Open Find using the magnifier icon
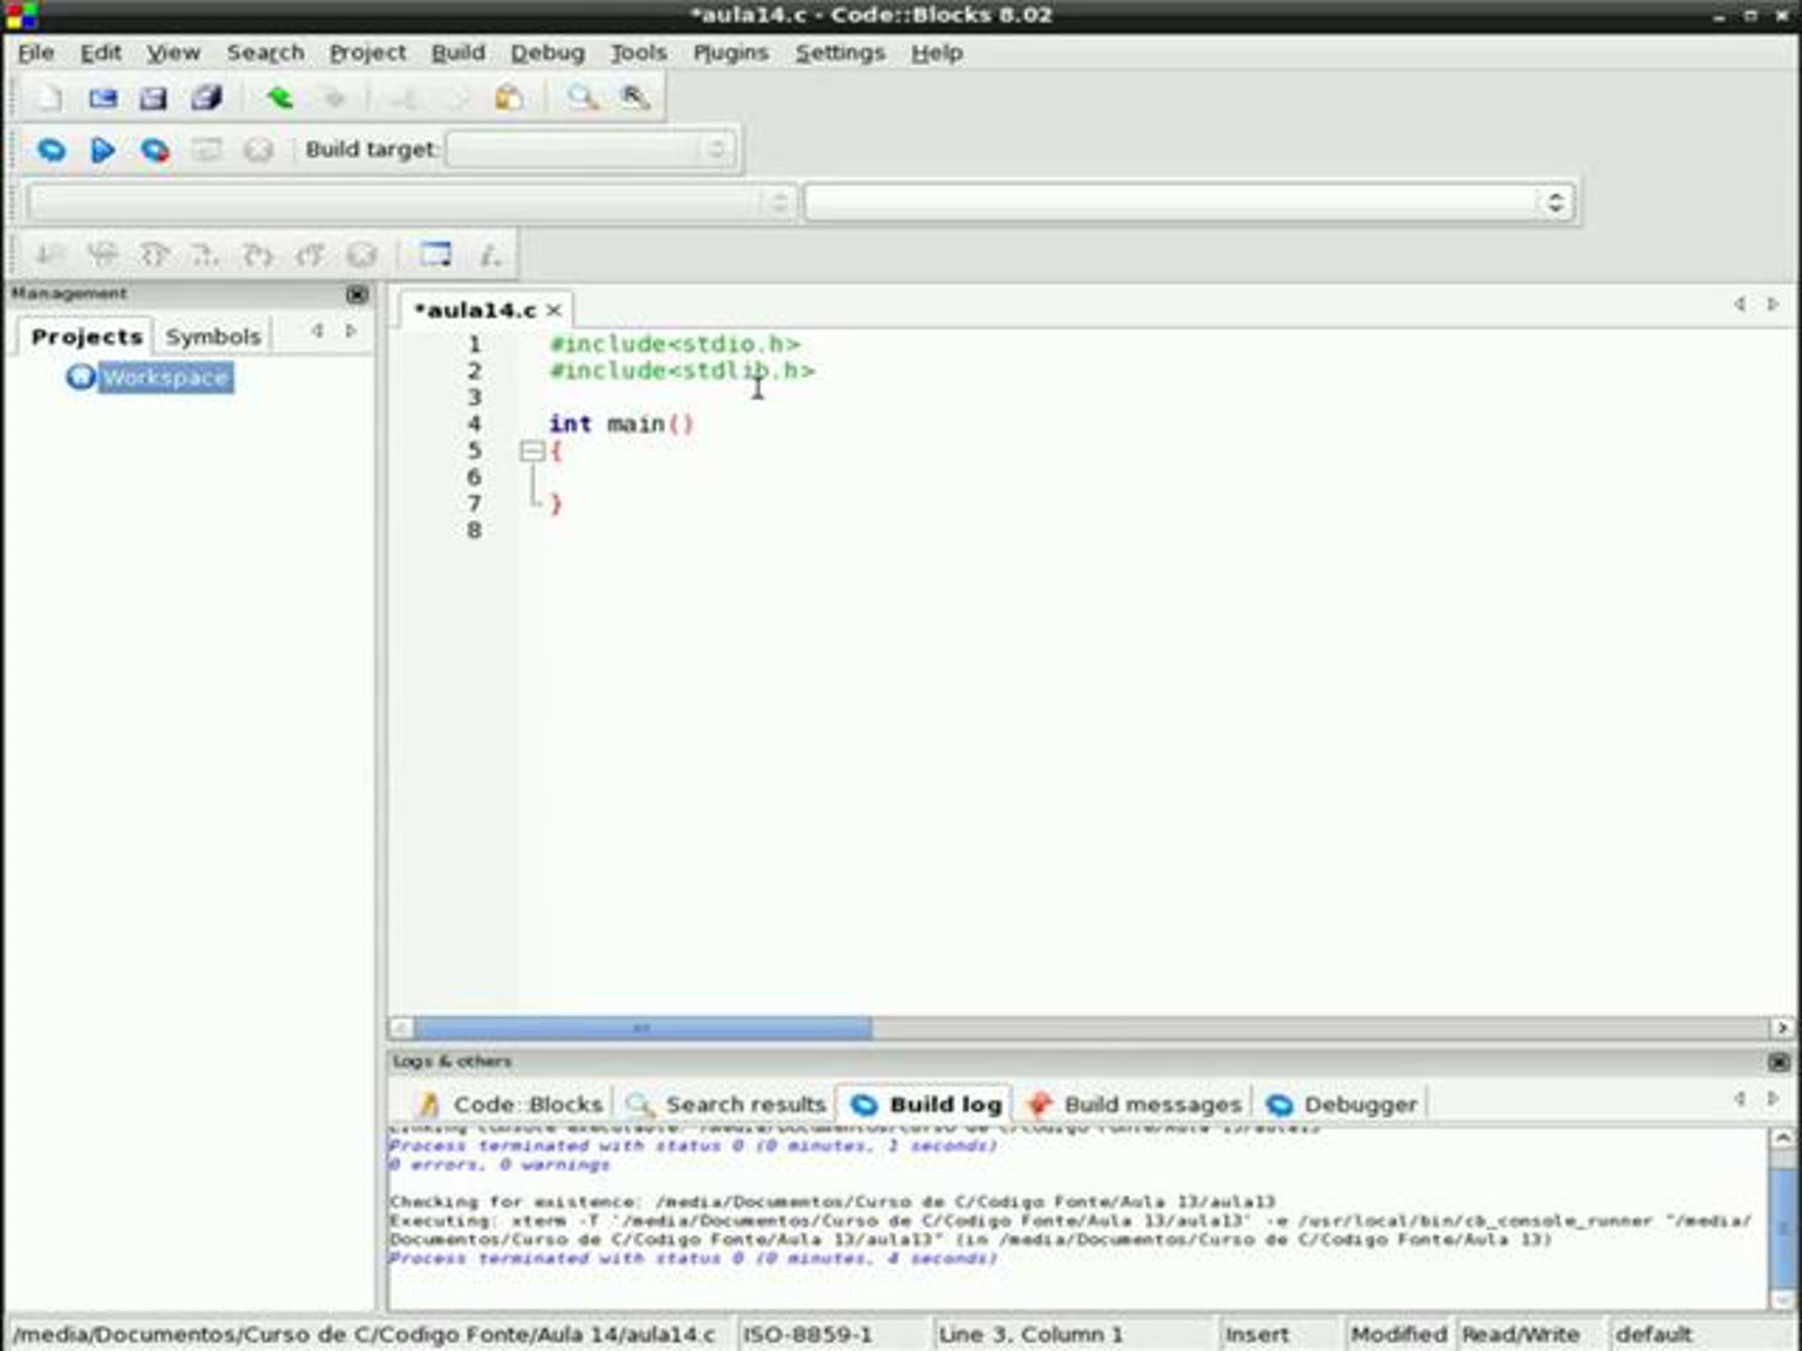 [583, 98]
